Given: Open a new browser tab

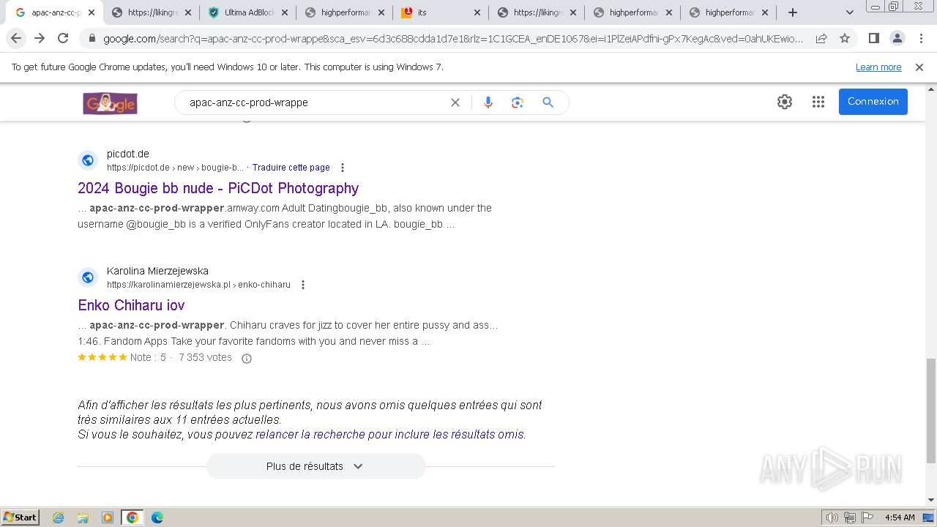Looking at the screenshot, I should pyautogui.click(x=792, y=12).
